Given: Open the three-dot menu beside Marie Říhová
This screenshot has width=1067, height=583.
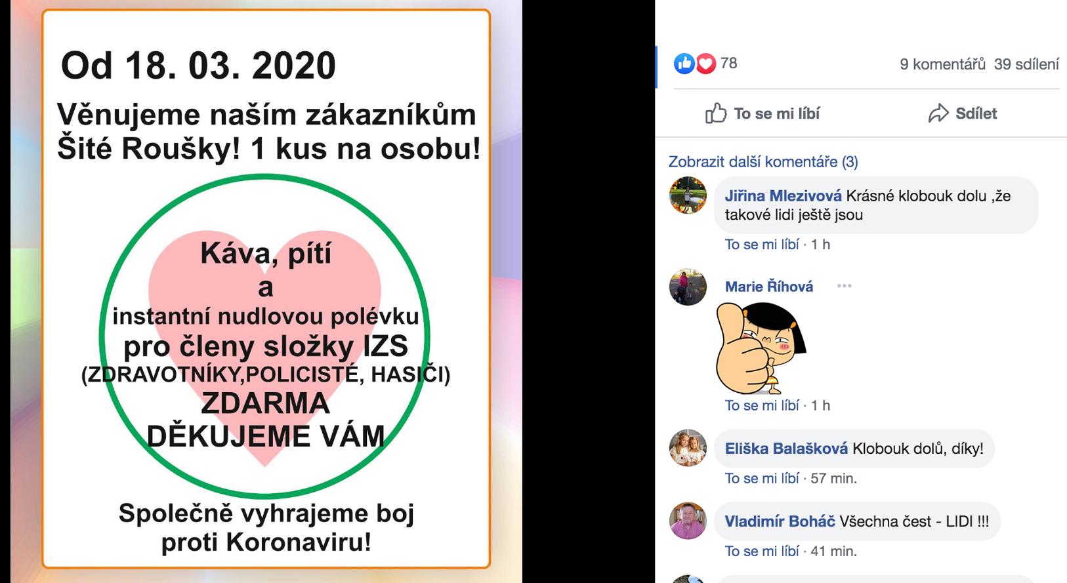Looking at the screenshot, I should click(844, 286).
